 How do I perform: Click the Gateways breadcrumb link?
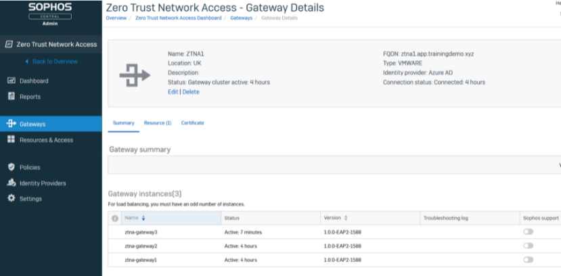click(x=241, y=18)
